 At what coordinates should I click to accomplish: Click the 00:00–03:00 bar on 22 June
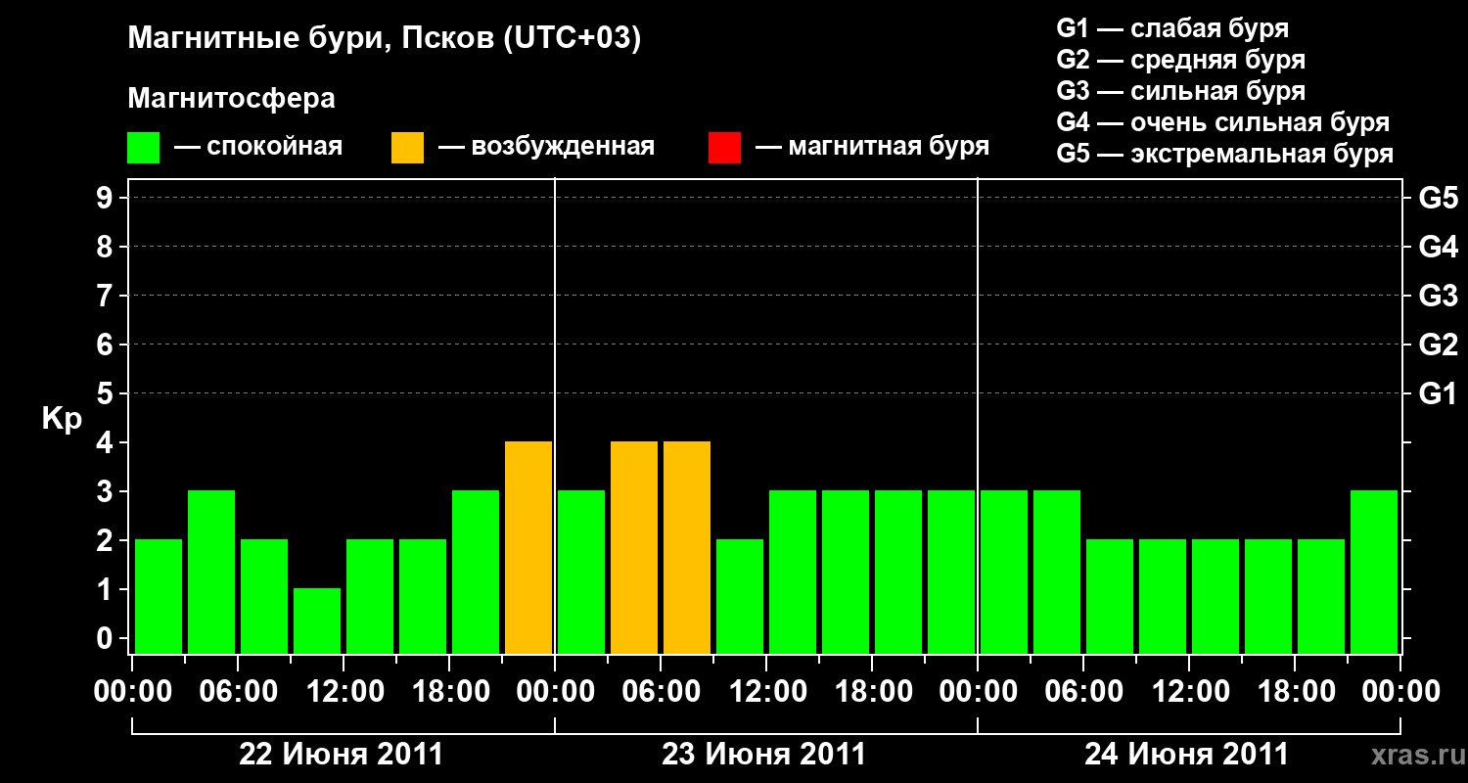pos(159,596)
